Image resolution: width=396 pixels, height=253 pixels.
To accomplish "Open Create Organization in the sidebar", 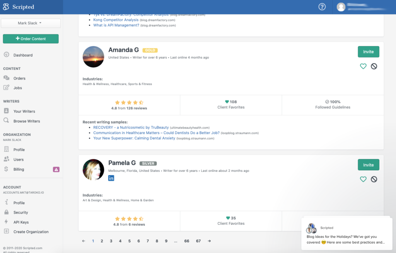I will tap(31, 231).
